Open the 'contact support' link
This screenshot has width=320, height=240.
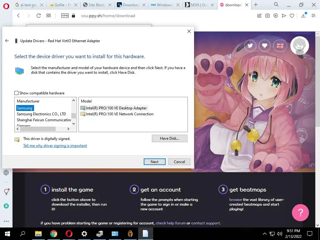click(206, 223)
